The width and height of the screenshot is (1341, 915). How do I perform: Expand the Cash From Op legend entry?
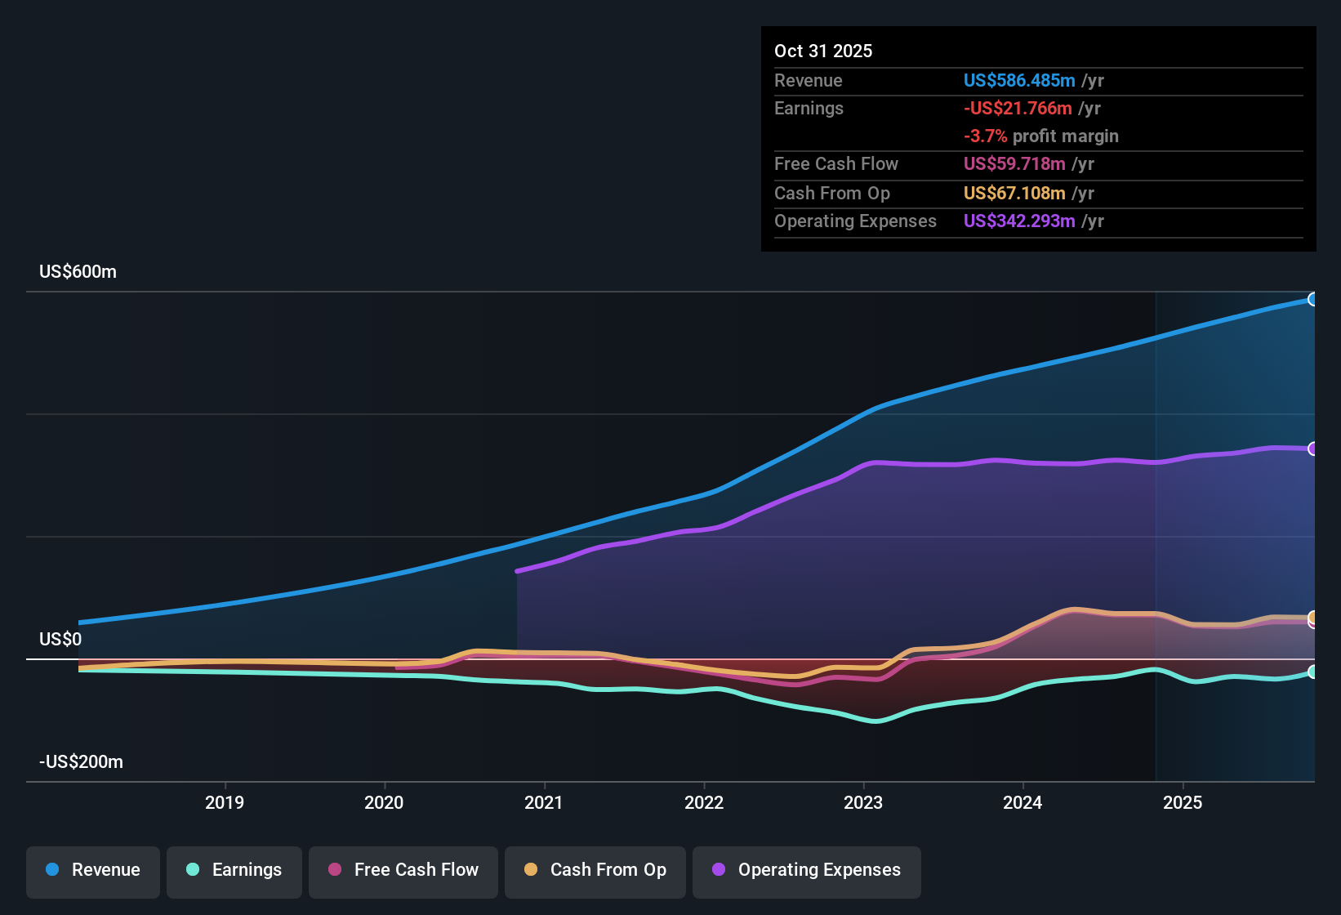pos(595,870)
